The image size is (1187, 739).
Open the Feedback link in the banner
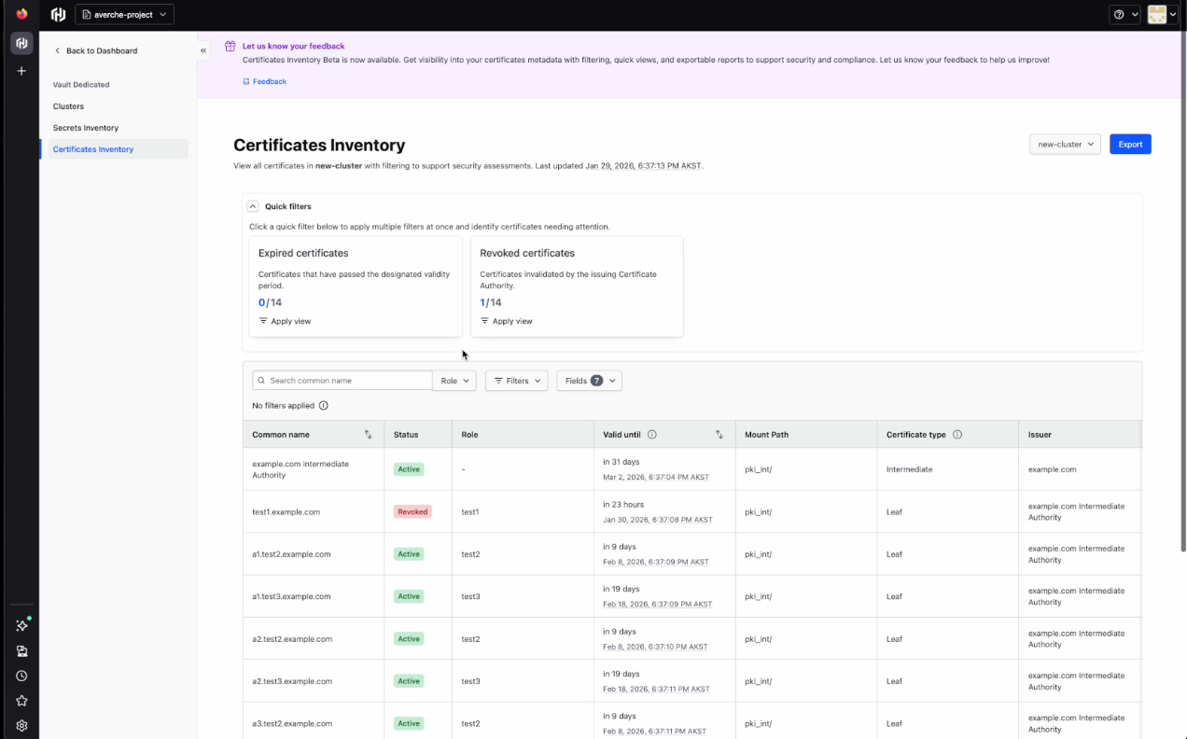point(265,81)
